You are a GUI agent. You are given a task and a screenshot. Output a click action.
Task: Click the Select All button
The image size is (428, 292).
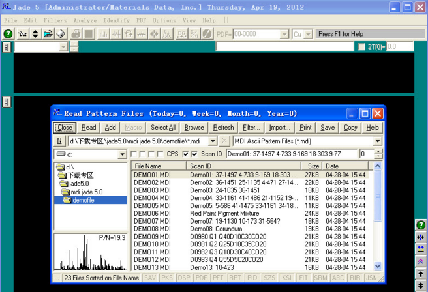coord(163,128)
